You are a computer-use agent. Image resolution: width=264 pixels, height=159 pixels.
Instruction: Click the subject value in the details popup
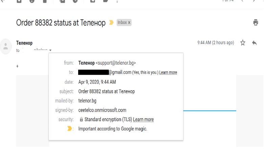point(107,91)
